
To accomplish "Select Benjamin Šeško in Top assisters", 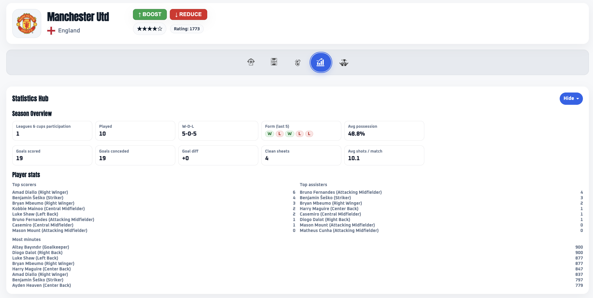I will (441, 198).
